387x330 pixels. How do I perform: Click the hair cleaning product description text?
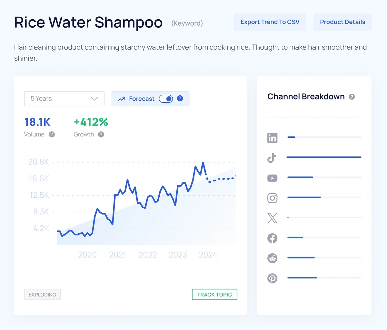click(190, 53)
